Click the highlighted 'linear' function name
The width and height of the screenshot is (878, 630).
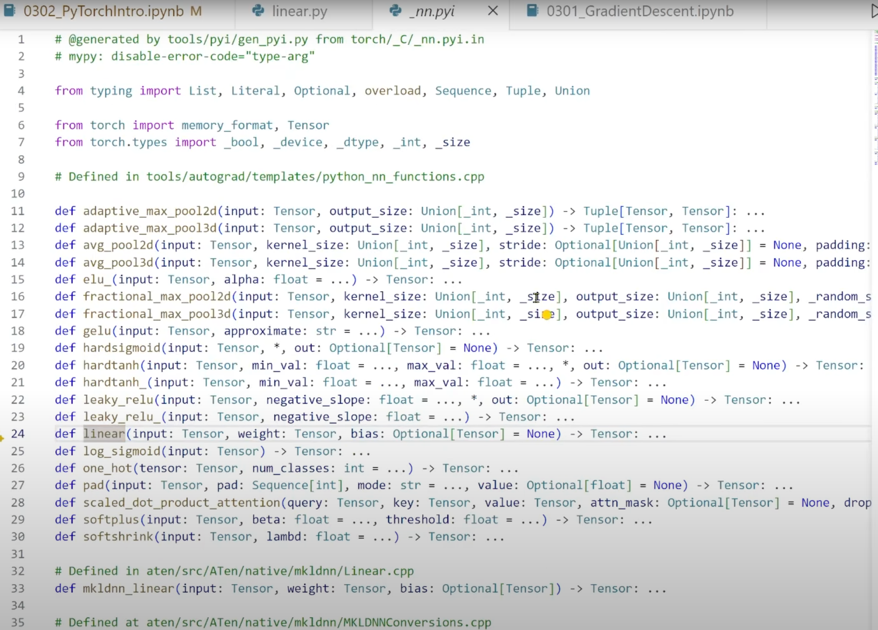104,434
